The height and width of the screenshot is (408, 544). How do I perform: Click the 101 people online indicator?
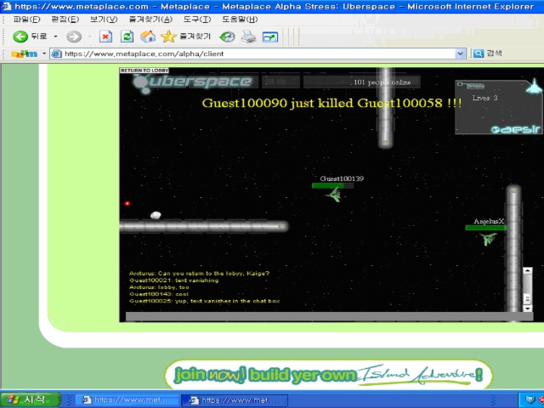point(382,82)
